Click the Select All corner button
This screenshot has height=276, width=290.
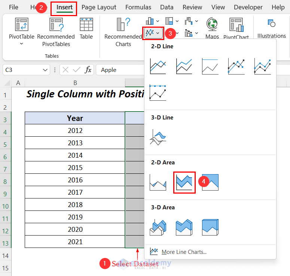click(x=7, y=83)
